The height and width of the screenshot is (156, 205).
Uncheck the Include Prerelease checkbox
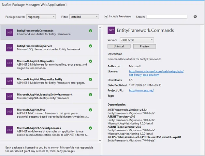click(x=106, y=17)
